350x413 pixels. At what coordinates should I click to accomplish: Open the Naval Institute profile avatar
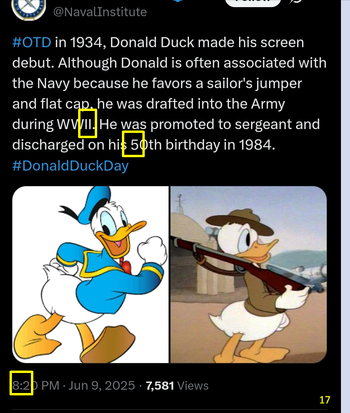(x=29, y=8)
